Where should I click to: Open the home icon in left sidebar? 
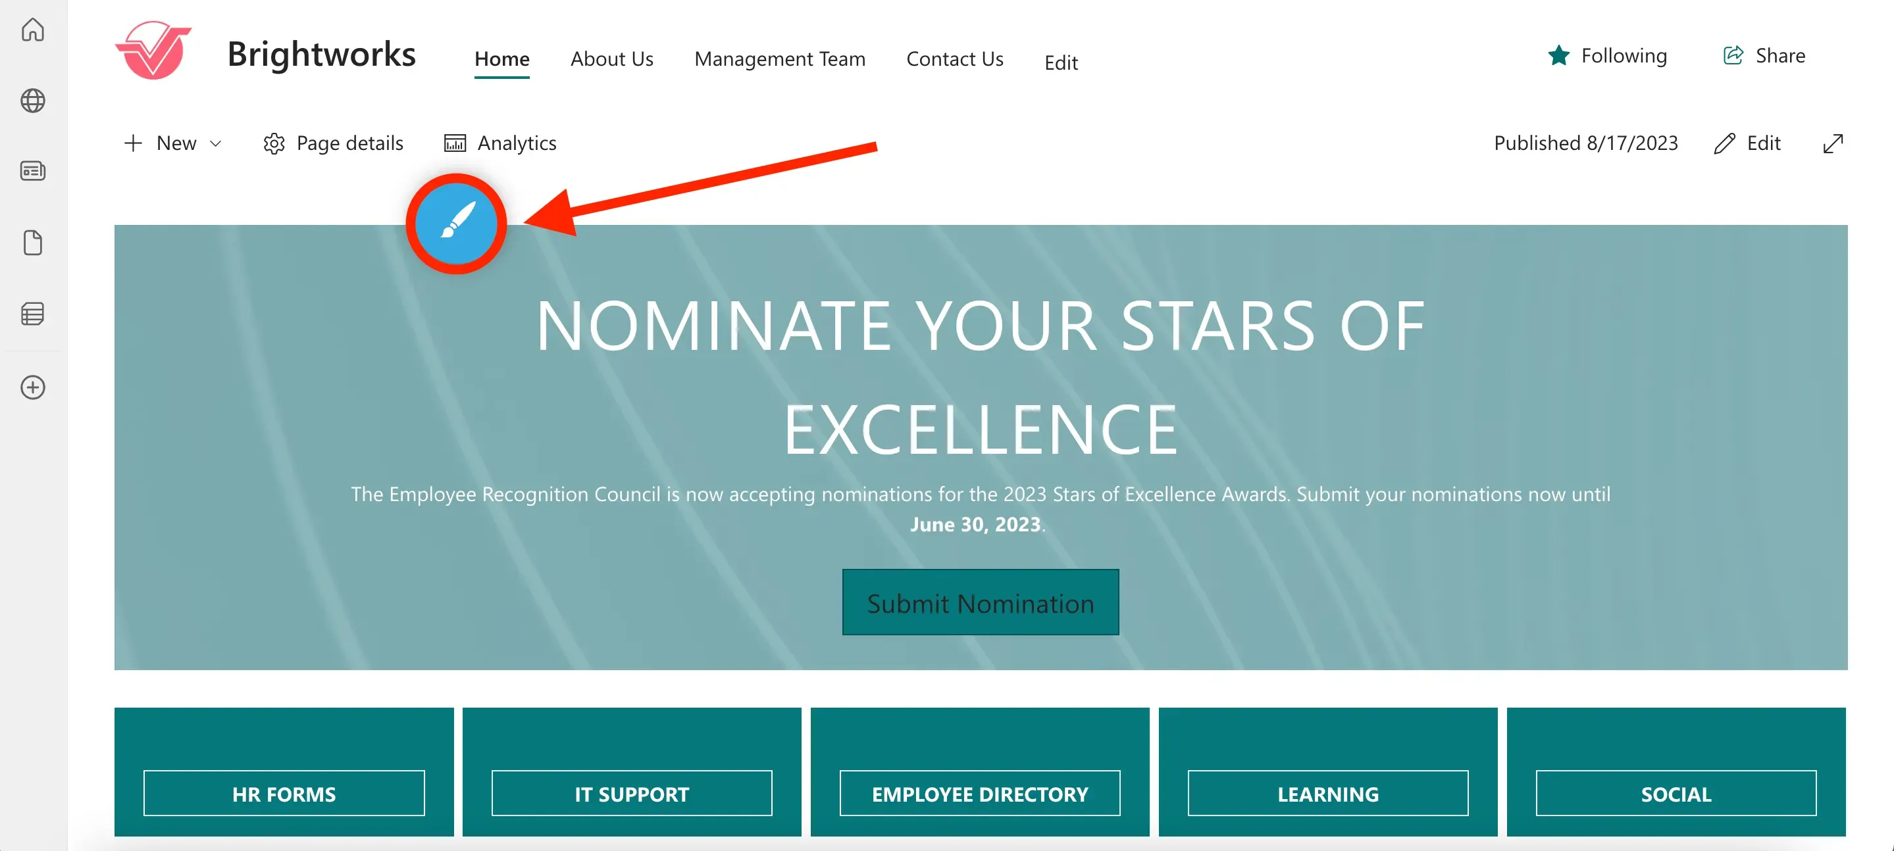tap(32, 30)
